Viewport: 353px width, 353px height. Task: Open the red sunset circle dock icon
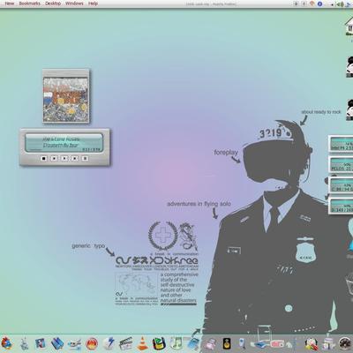point(92,343)
